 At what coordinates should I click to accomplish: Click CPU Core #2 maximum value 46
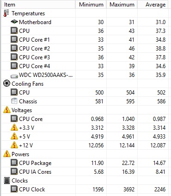coord(132,49)
